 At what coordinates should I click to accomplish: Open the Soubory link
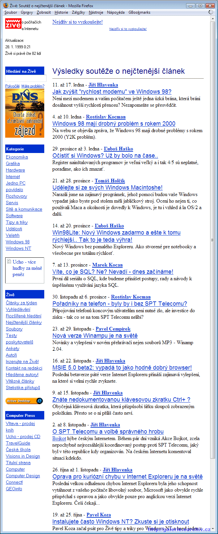point(14,329)
